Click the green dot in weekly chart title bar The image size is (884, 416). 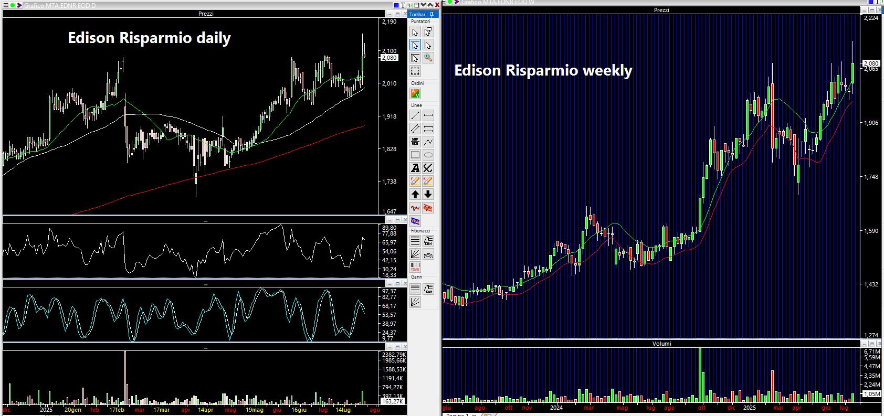point(450,2)
